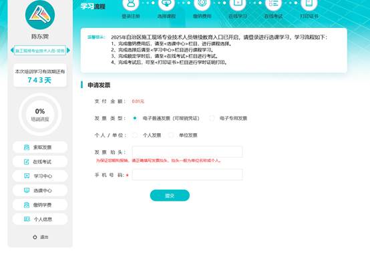Click the 在线学习 step icon

[x=238, y=3]
